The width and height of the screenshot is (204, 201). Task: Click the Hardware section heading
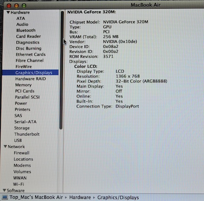click(20, 13)
